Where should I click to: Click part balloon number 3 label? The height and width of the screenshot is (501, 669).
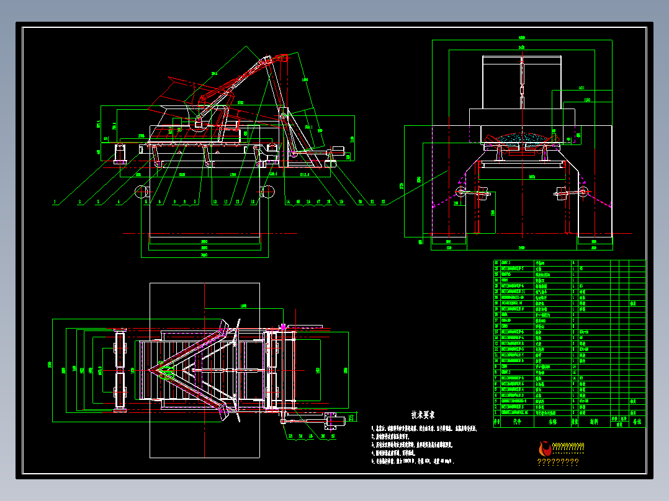click(98, 202)
